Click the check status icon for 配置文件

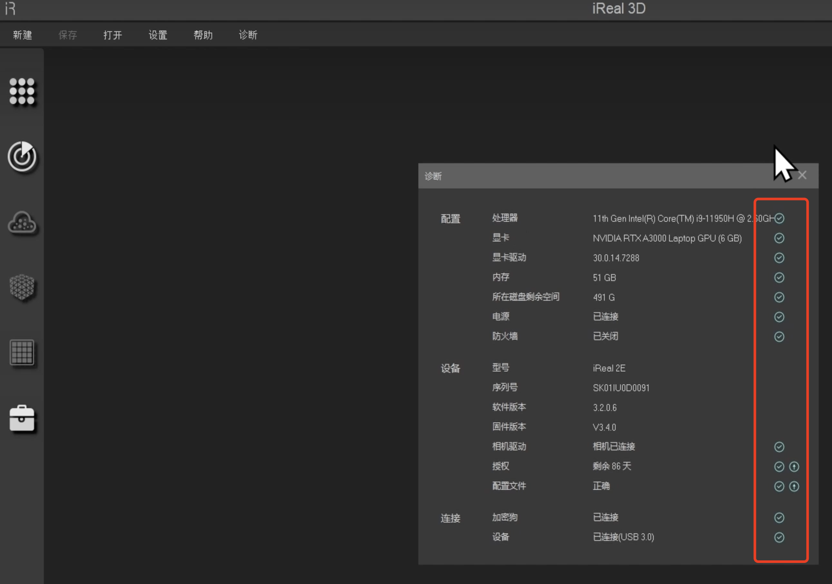[779, 486]
